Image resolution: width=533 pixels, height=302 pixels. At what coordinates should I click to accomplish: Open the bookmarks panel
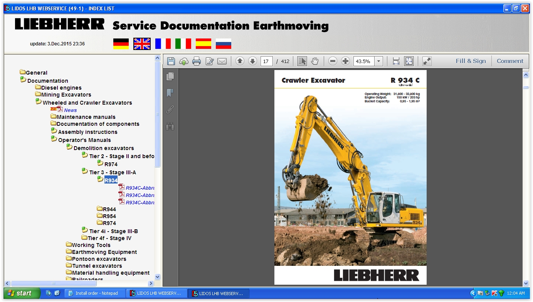(170, 93)
